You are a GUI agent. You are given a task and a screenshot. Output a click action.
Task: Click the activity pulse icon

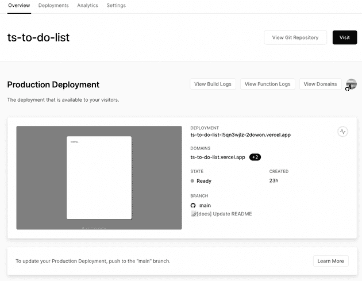tap(342, 132)
